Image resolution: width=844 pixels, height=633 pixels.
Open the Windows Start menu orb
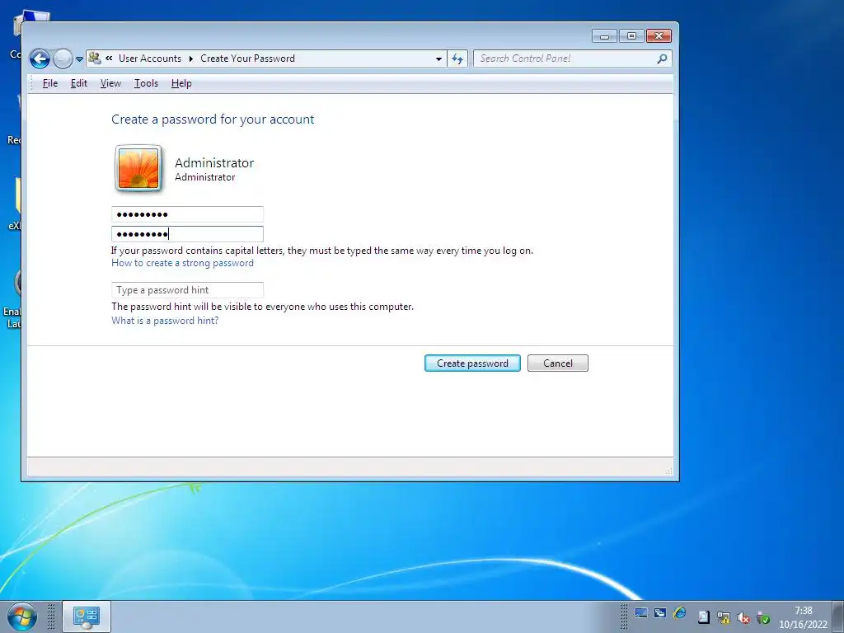click(22, 617)
